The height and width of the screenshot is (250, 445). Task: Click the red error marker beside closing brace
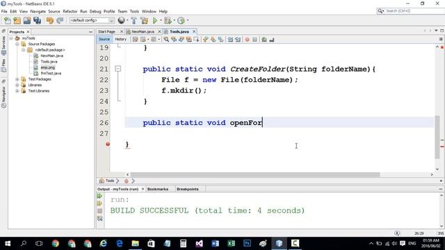(108, 144)
